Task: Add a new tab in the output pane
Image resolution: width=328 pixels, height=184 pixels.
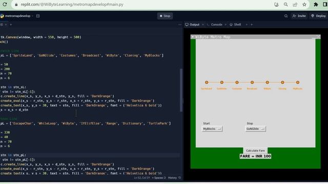Action: [252, 25]
